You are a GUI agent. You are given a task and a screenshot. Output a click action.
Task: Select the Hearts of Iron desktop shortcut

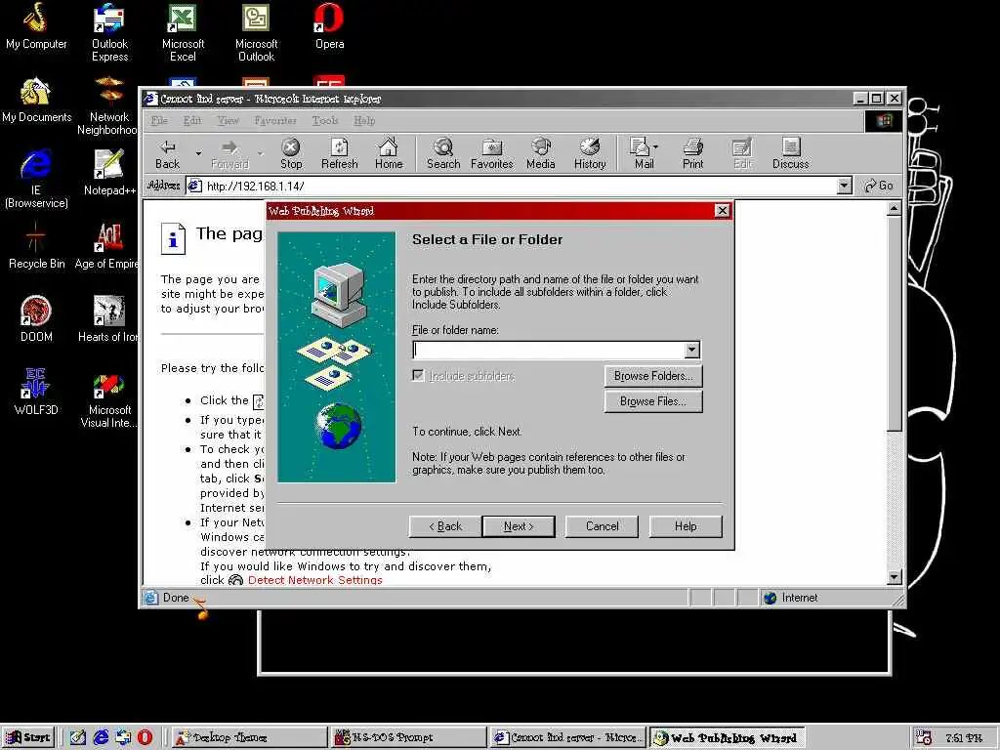108,319
